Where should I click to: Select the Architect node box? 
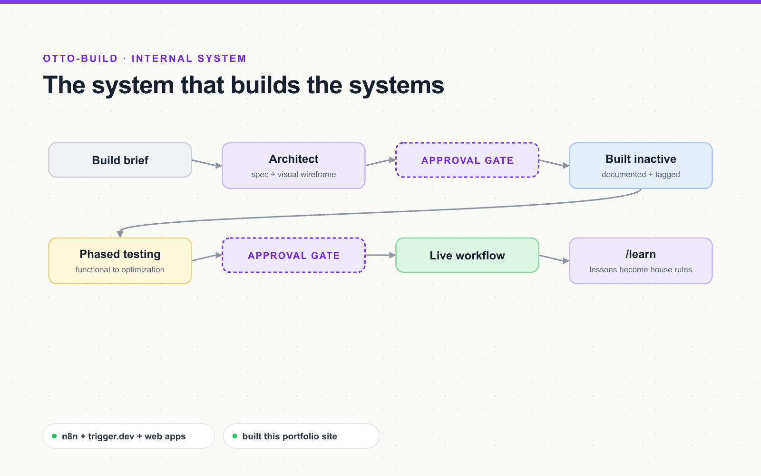pyautogui.click(x=293, y=166)
